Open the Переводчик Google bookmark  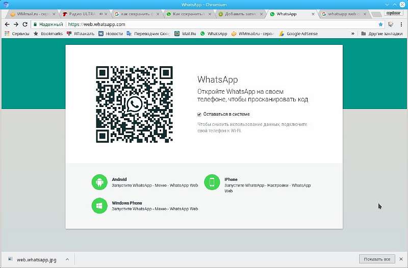(148, 34)
